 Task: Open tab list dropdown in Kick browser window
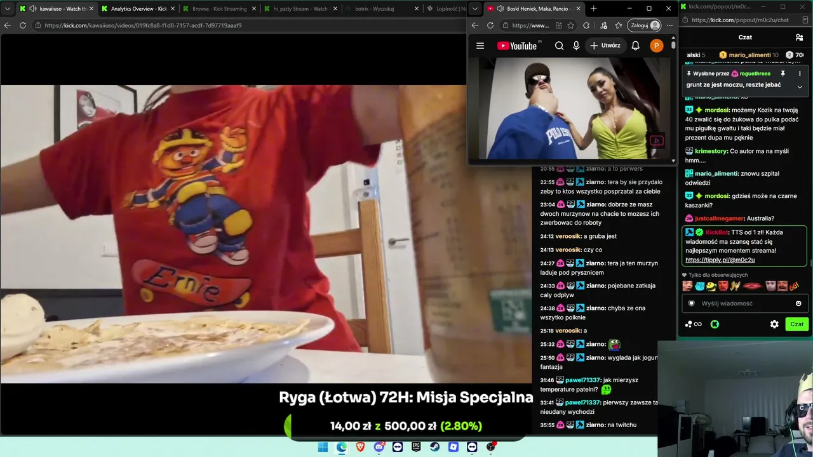click(x=8, y=9)
